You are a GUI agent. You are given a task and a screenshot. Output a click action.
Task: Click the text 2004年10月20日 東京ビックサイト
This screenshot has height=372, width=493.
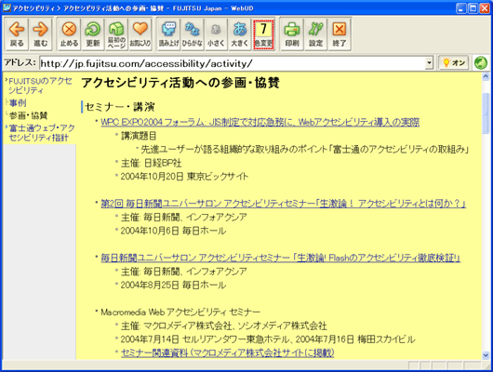click(184, 176)
